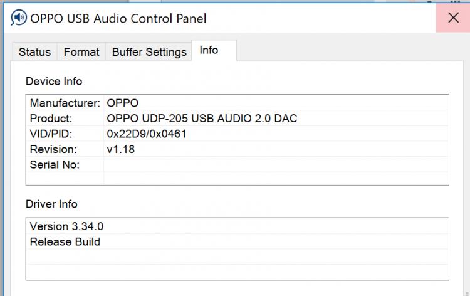The image size is (470, 296).
Task: Click the OPPO speaker icon in title bar
Action: 19,18
